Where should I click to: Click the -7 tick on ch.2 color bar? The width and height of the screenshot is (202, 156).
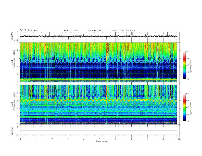click(x=188, y=121)
